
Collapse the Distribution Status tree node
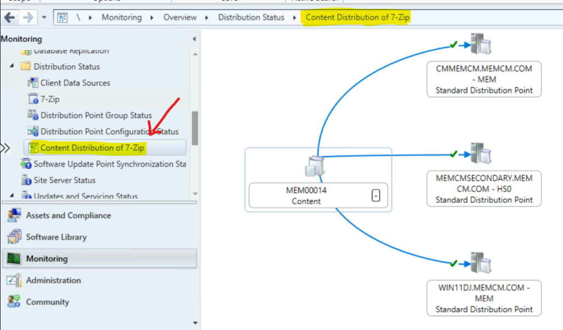pos(12,66)
